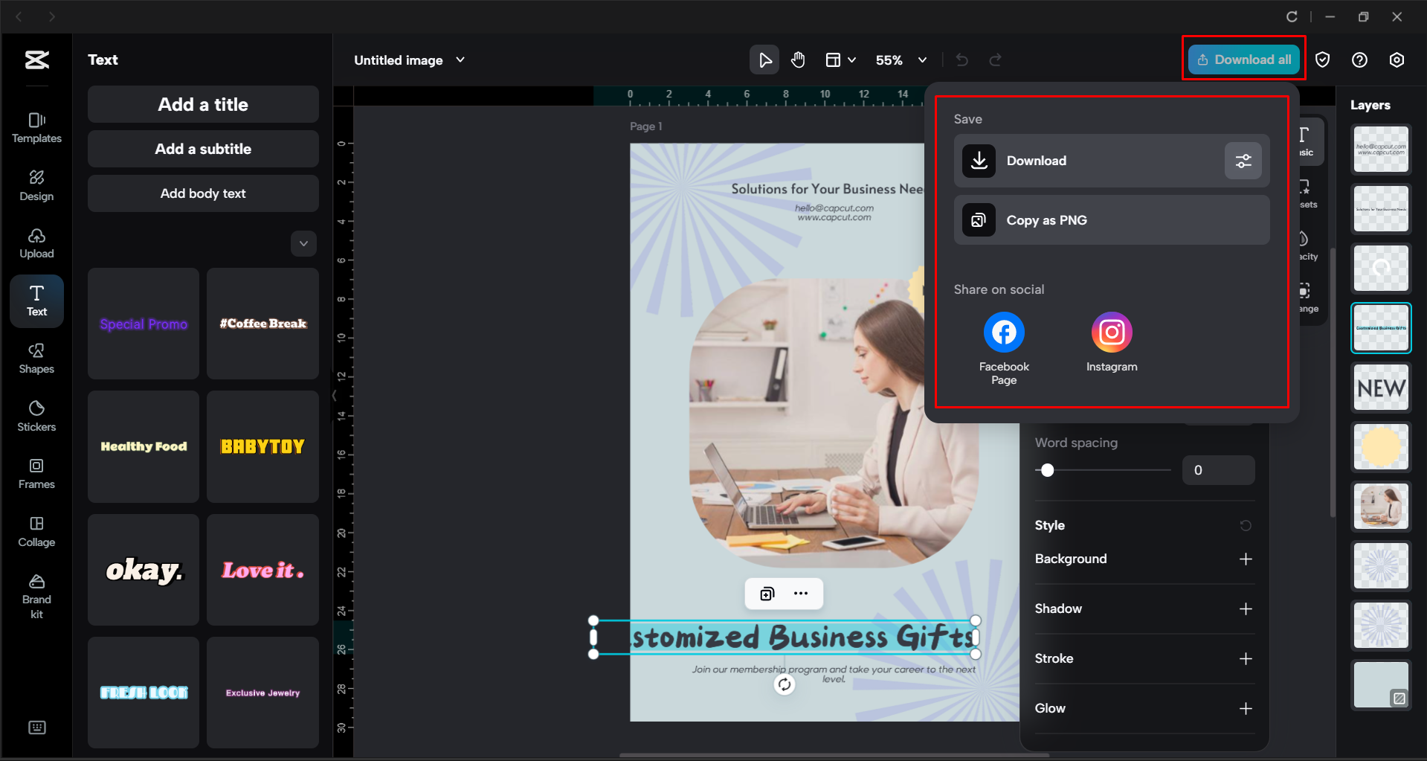Expand more text style templates

point(303,243)
